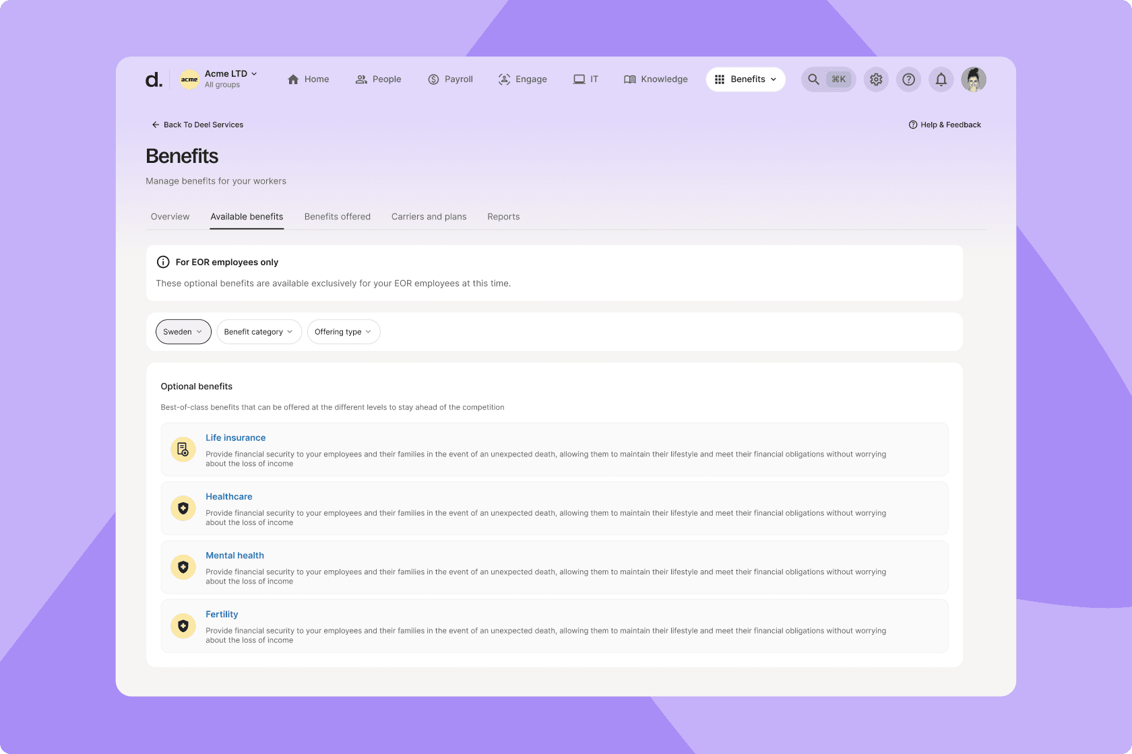Open the Mental health benefit link
Screen dimensions: 1132x754
click(x=234, y=555)
